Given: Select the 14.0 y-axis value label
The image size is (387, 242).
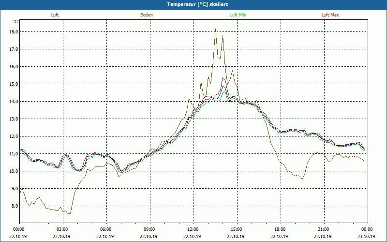Looking at the screenshot, I should (14, 102).
